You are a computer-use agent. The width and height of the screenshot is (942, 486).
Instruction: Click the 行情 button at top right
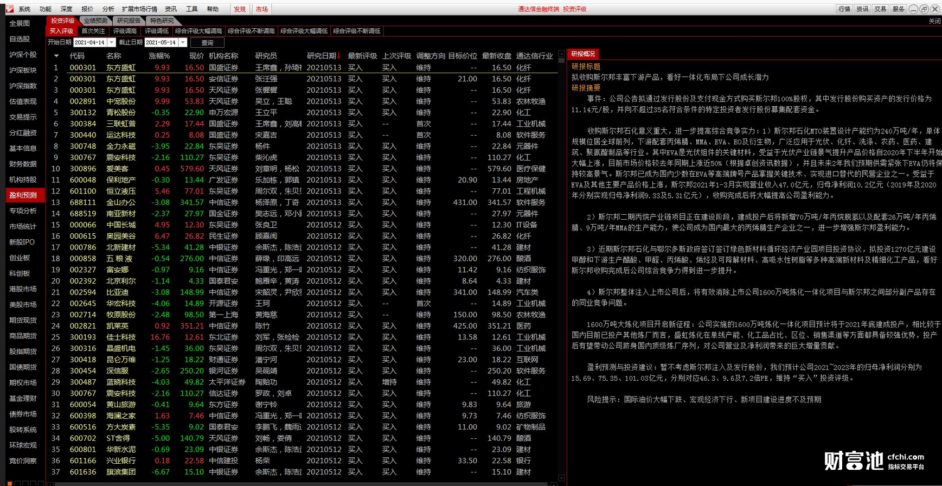coord(844,9)
